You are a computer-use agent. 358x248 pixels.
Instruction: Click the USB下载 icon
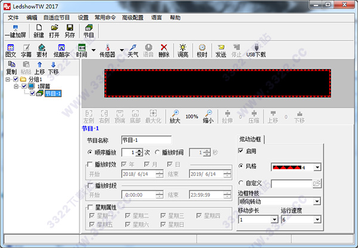click(256, 50)
